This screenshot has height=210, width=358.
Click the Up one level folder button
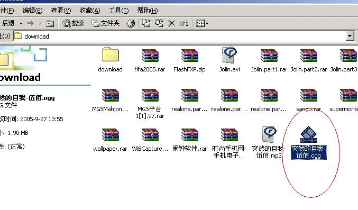[x=50, y=23]
